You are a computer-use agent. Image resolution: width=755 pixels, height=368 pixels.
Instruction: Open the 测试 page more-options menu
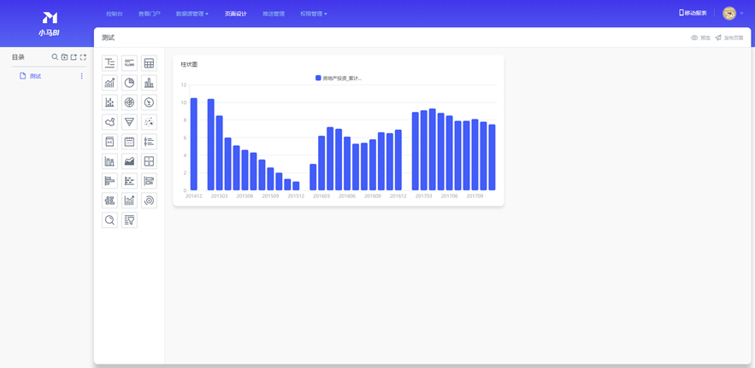[82, 76]
